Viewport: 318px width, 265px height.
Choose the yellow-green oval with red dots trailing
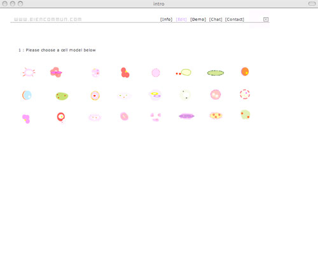click(184, 72)
